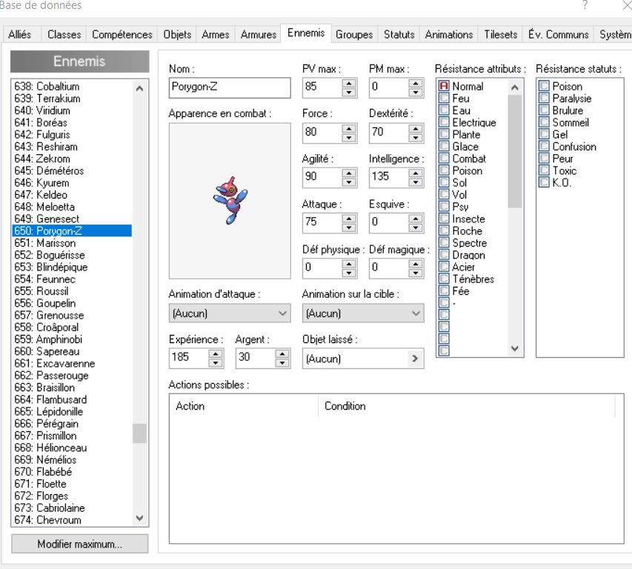This screenshot has width=632, height=569.
Task: Select enemy 659: Amphinobi
Action: tap(72, 339)
